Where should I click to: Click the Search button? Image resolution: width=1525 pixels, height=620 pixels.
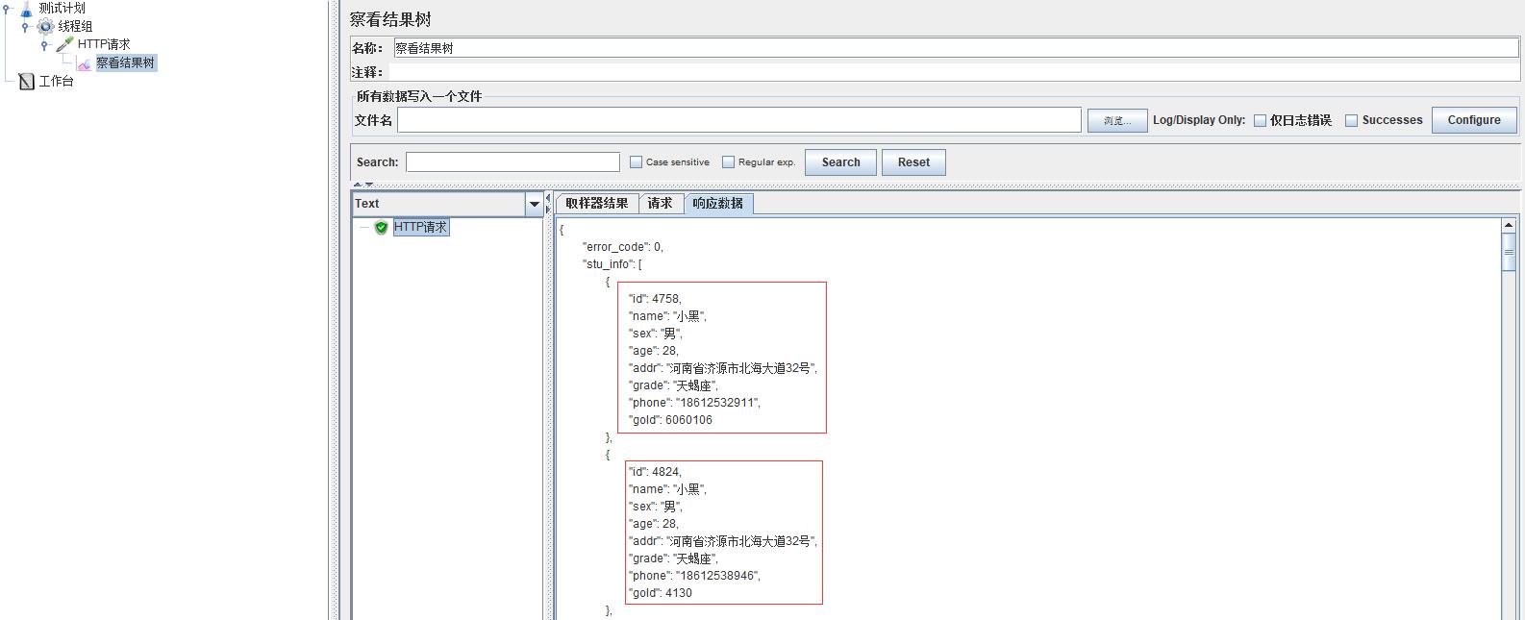tap(840, 162)
